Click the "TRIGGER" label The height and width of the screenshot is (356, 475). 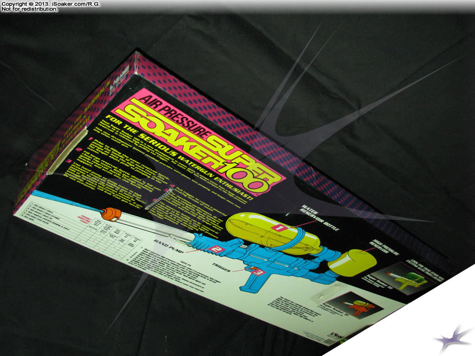[221, 267]
